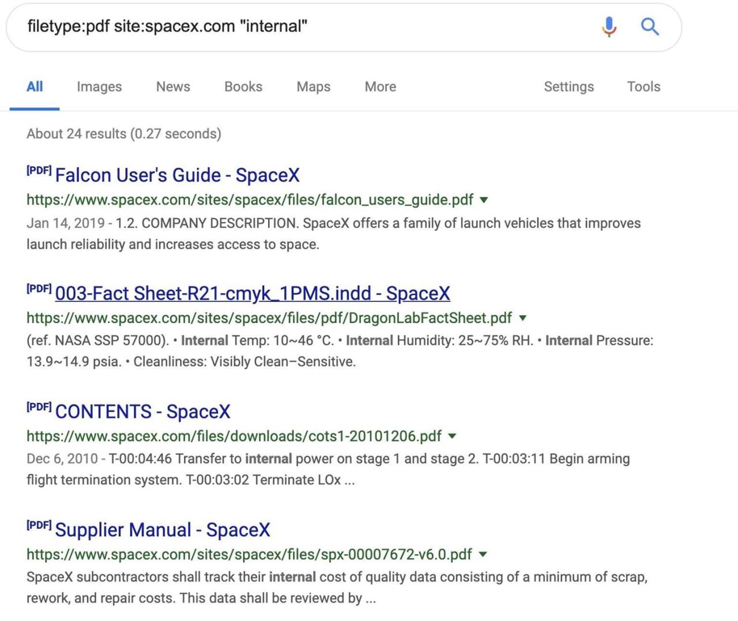This screenshot has height=621, width=738.
Task: Open the 003-Fact Sheet-R21 result link
Action: click(x=252, y=294)
